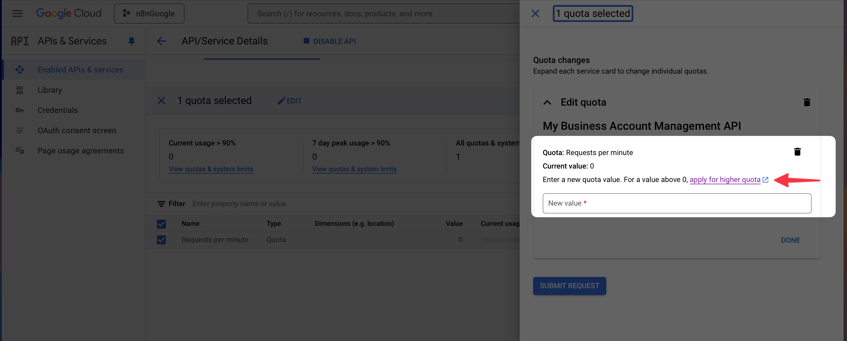
Task: Go to Credentials in the sidebar
Action: point(58,110)
